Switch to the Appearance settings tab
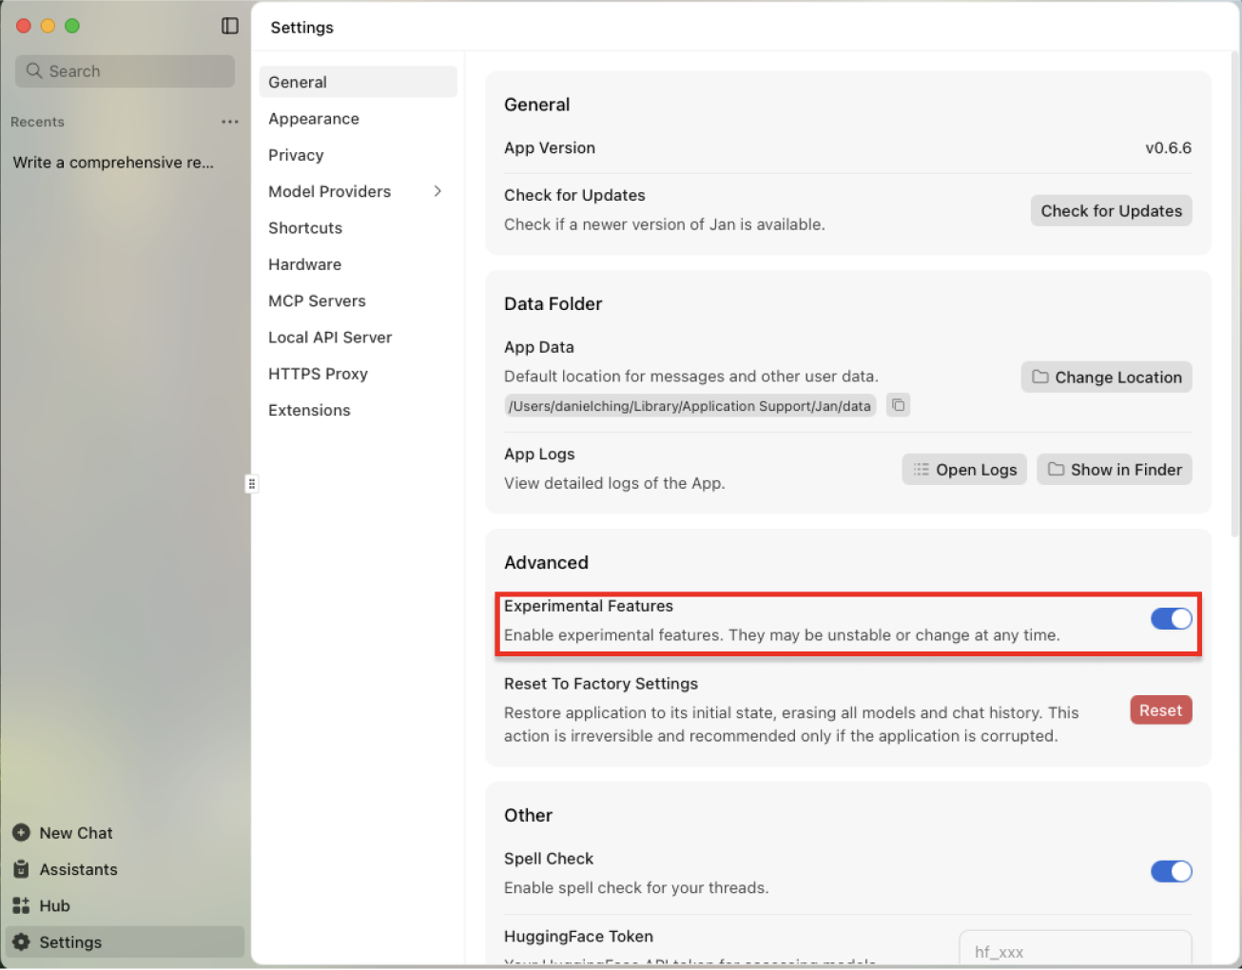The width and height of the screenshot is (1242, 970). (x=314, y=118)
